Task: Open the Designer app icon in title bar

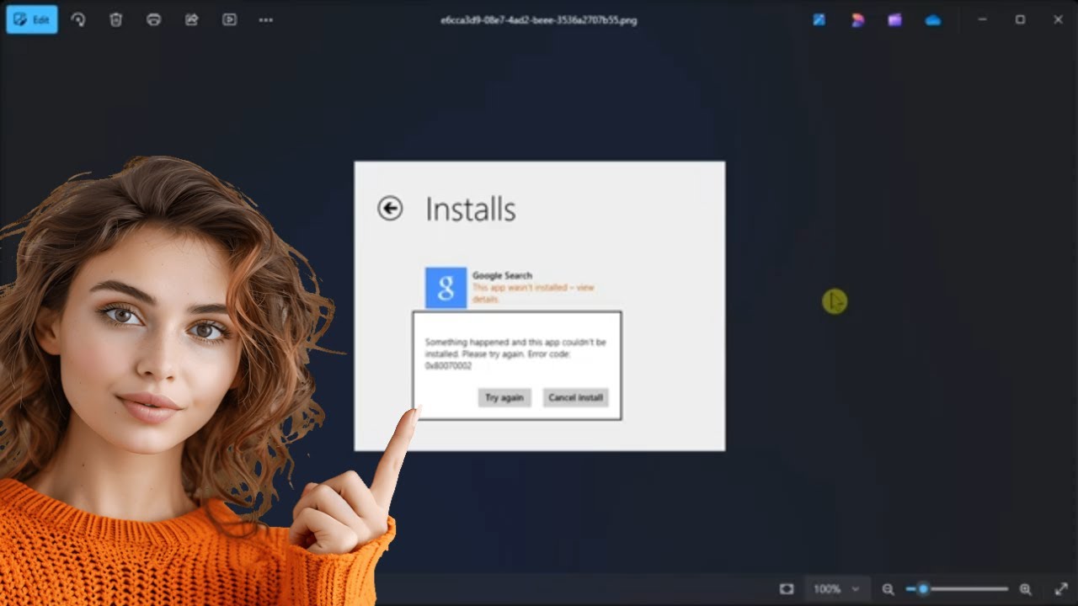Action: pos(819,19)
